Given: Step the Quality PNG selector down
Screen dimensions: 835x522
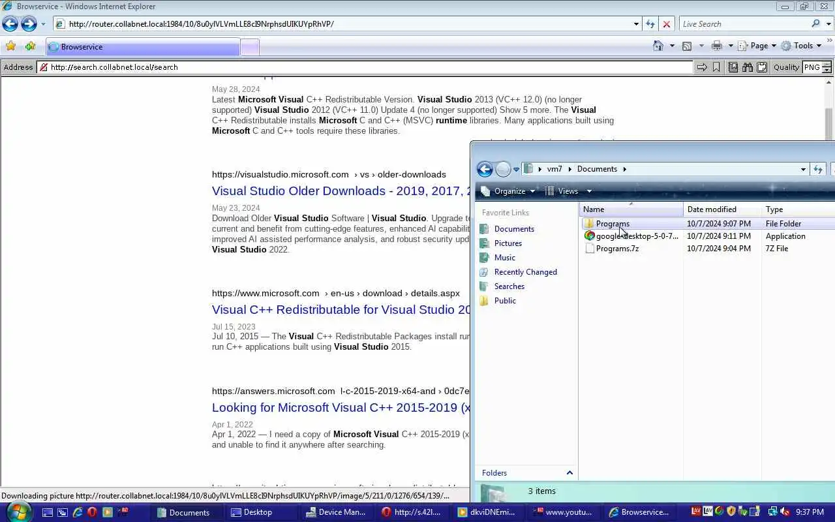Looking at the screenshot, I should tap(827, 70).
